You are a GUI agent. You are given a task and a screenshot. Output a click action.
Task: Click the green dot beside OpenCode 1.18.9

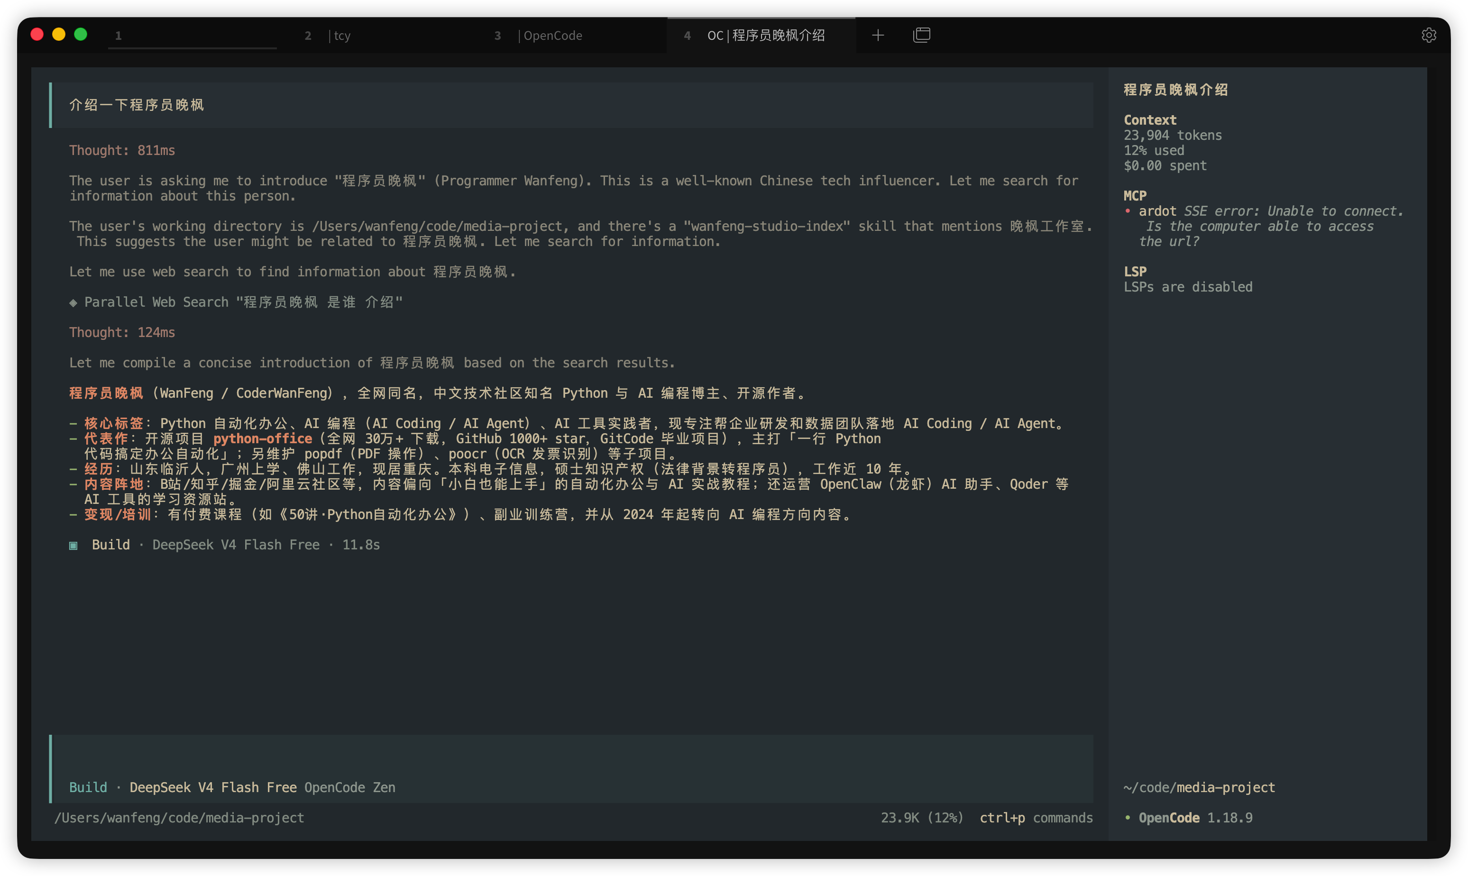[x=1128, y=818]
